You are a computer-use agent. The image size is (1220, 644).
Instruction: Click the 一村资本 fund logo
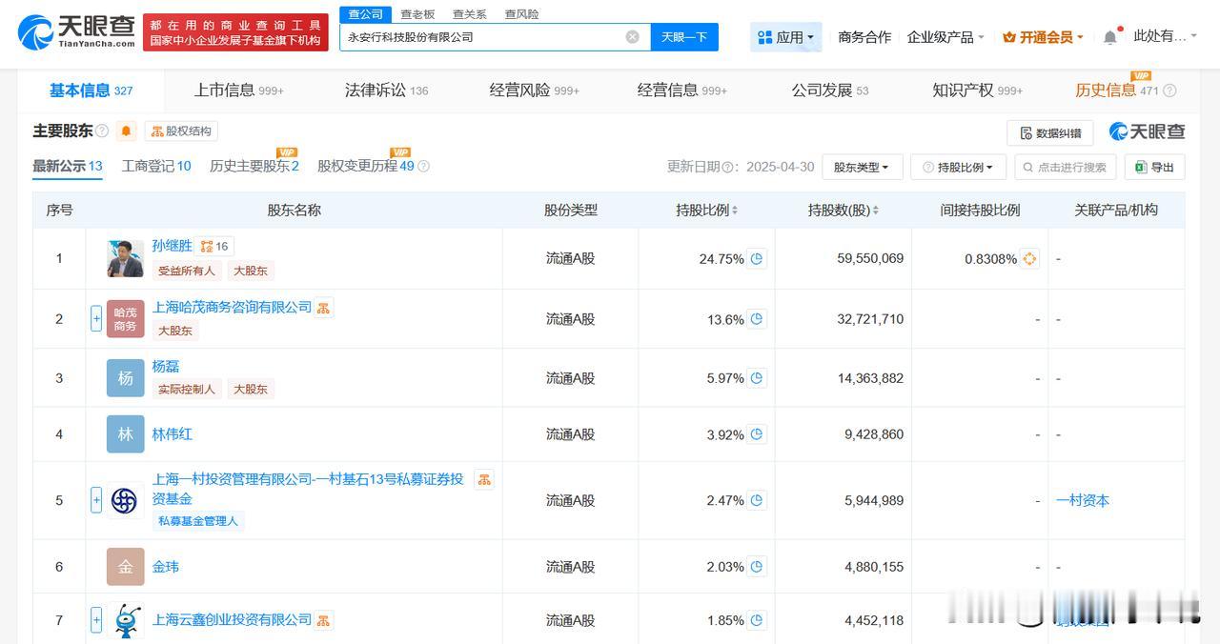pyautogui.click(x=125, y=500)
